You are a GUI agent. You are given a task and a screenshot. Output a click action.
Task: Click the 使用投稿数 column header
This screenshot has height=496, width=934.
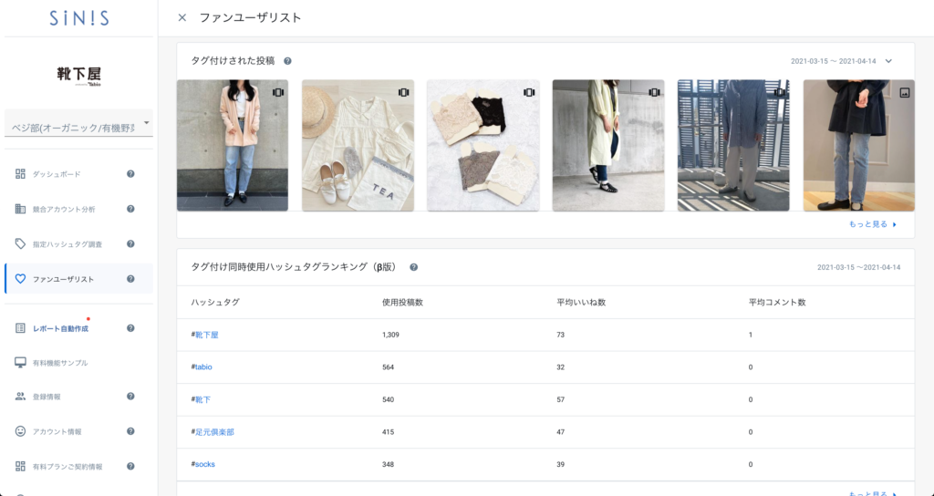(402, 303)
